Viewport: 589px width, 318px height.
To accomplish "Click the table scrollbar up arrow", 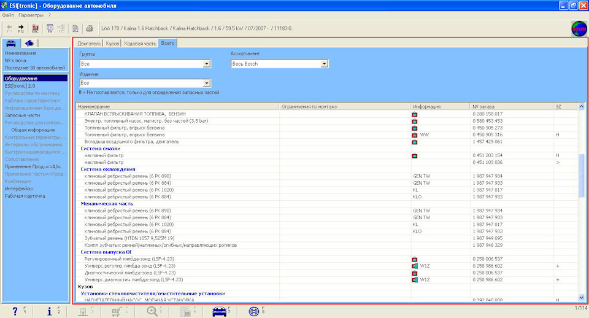I will point(582,106).
